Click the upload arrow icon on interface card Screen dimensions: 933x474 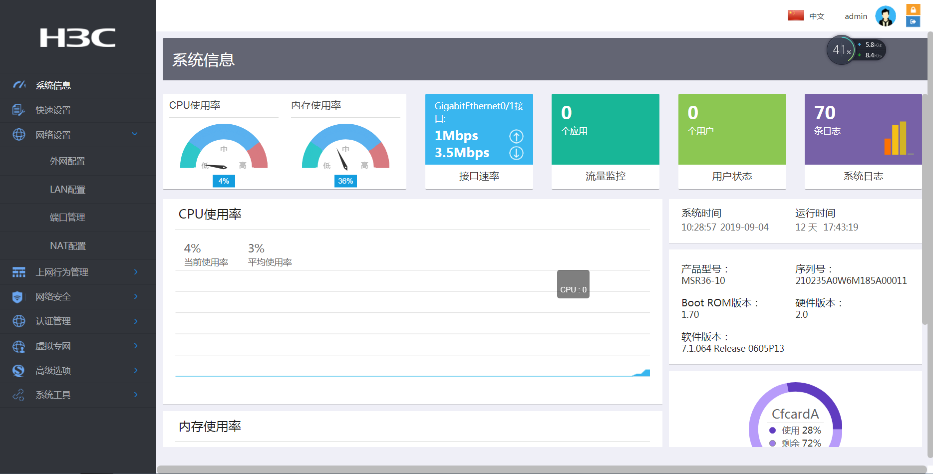point(516,136)
